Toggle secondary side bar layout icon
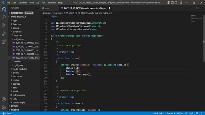The height and width of the screenshot is (115, 205). coord(176,3)
